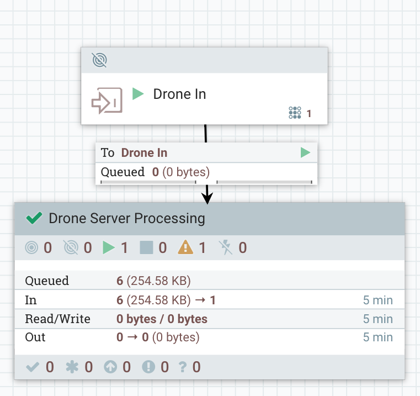
Task: Click the not-transmitting ports icon in the group
Action: click(x=71, y=247)
